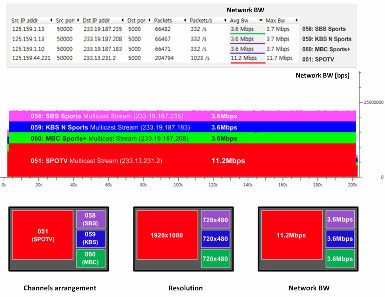Sort by the Packets column header
The width and height of the screenshot is (385, 298).
(170, 20)
